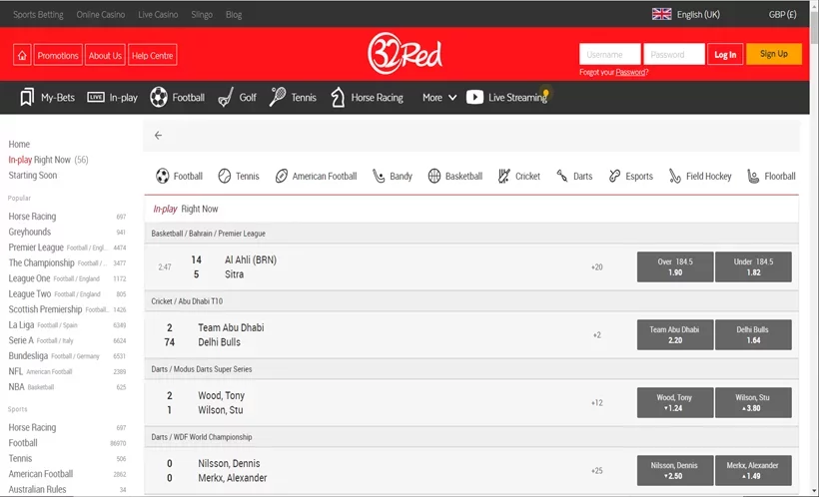Focus the Username input field
The image size is (819, 497).
[x=609, y=54]
